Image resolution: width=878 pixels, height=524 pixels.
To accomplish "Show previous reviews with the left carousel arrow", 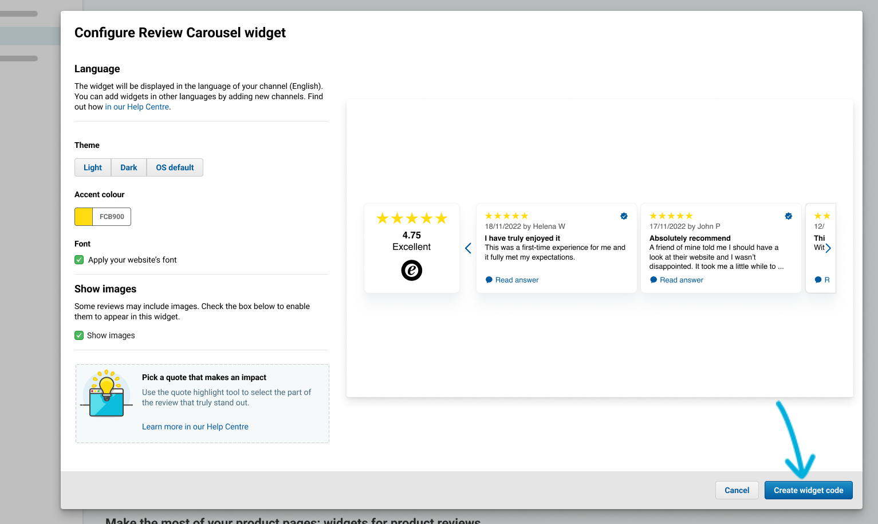I will pyautogui.click(x=468, y=248).
